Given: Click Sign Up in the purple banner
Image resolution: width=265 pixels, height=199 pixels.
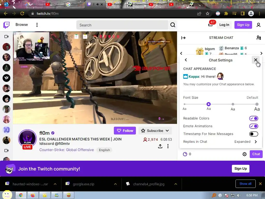Looking at the screenshot, I should pyautogui.click(x=240, y=168).
